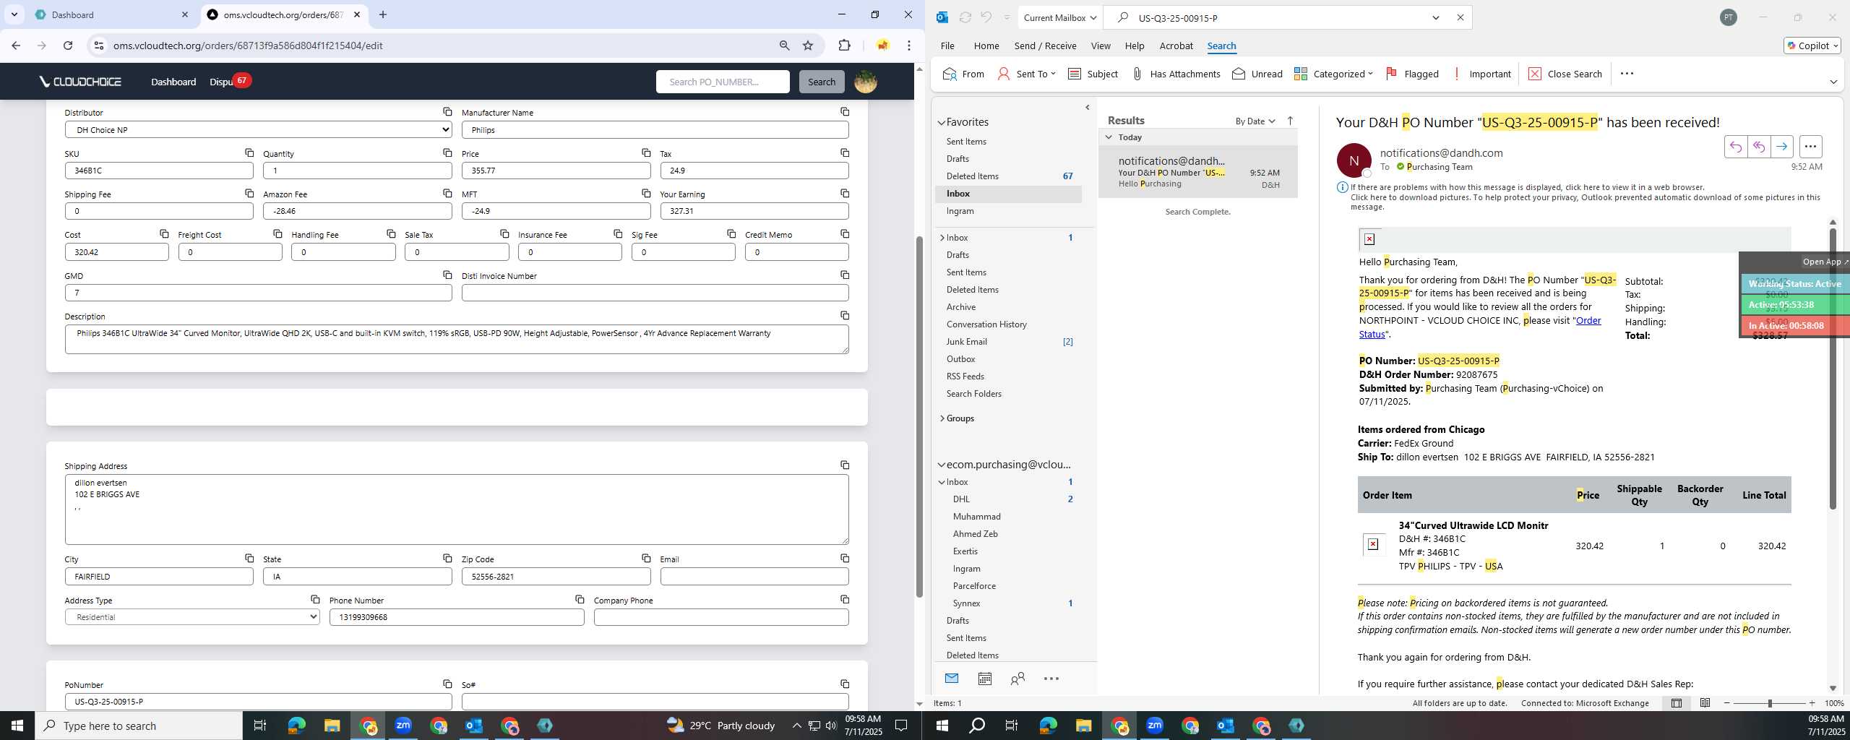Filter search results by Important

(1481, 74)
